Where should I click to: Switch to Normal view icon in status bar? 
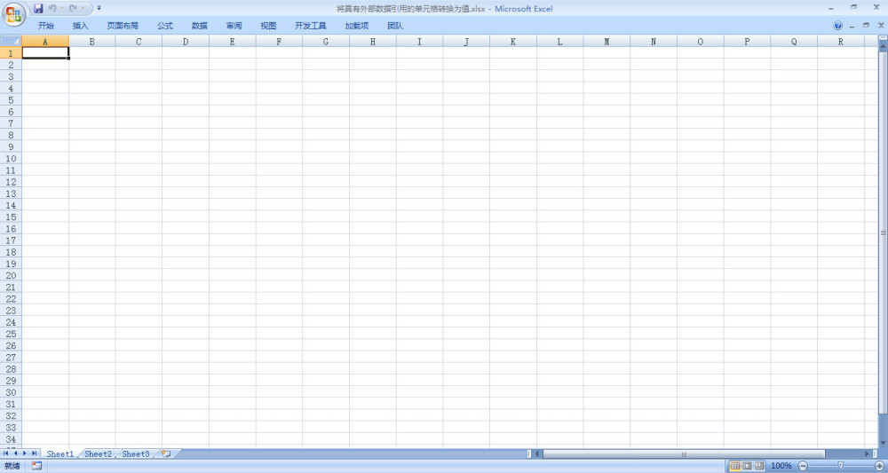coord(735,466)
